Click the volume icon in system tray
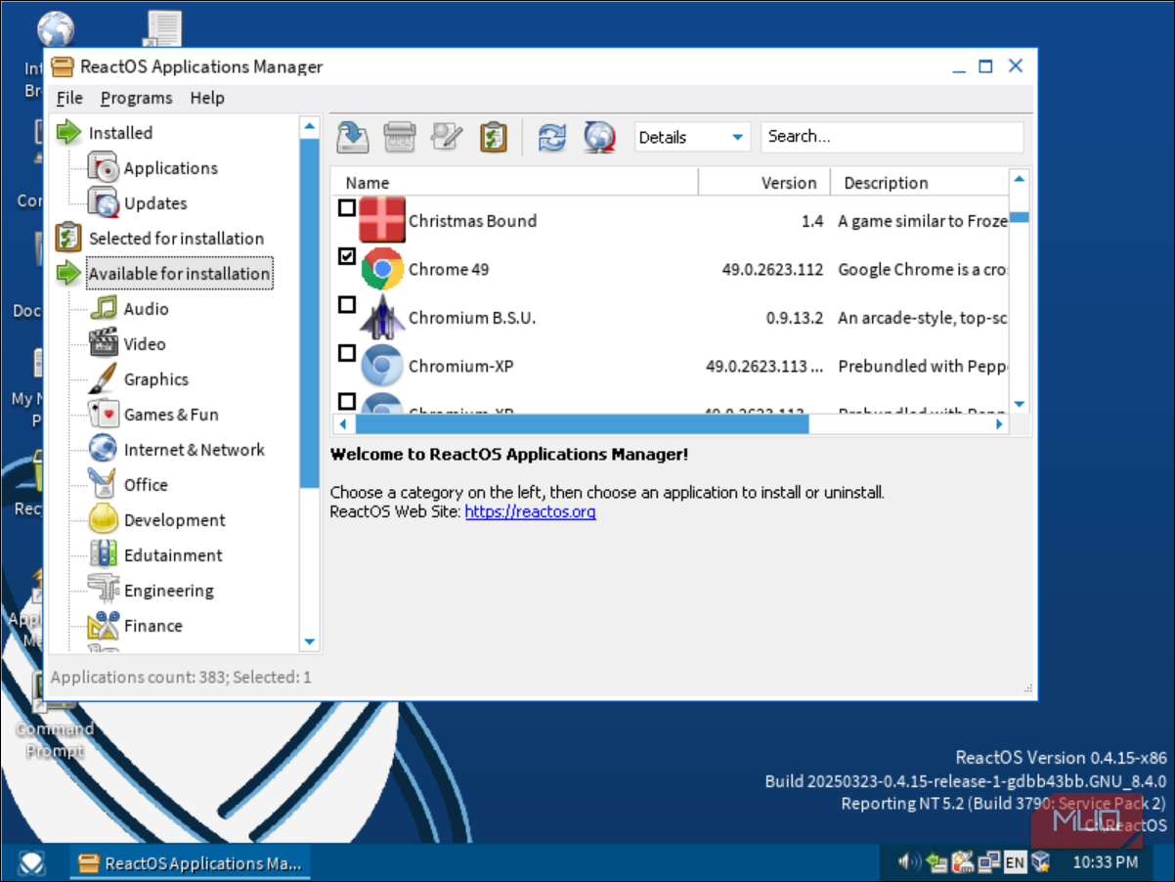Viewport: 1175px width, 882px height. [908, 861]
